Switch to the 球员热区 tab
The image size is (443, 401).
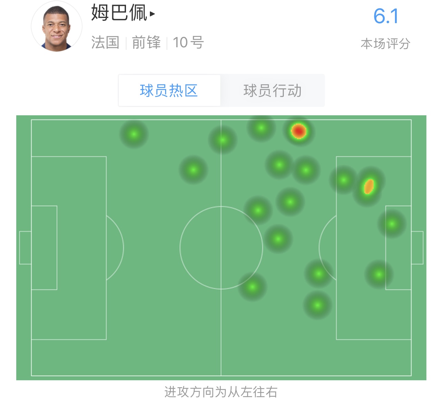tap(169, 90)
